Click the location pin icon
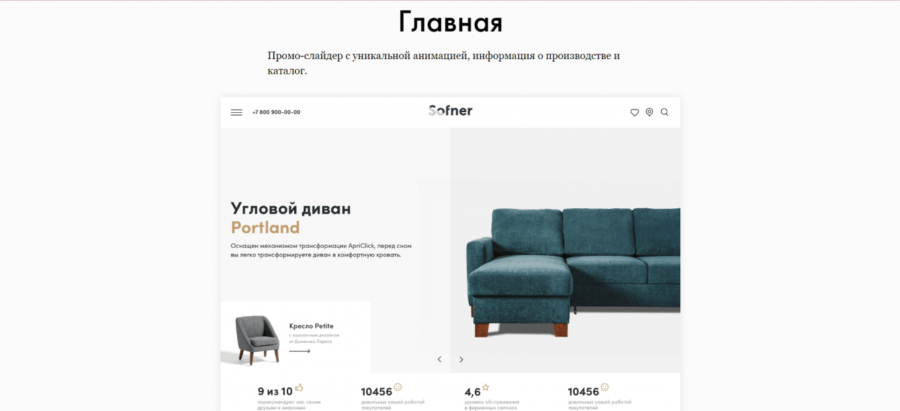 click(x=649, y=112)
